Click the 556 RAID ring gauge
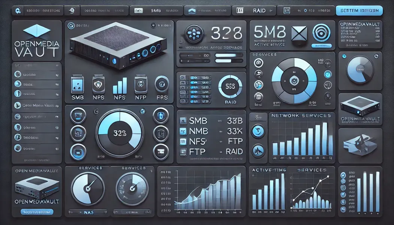394x225 pixels. click(x=230, y=87)
